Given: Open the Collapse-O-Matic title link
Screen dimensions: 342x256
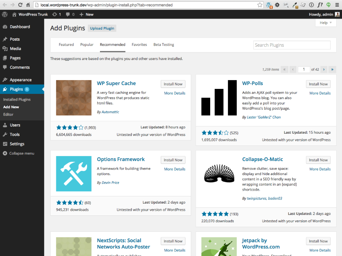Looking at the screenshot, I should 263,160.
